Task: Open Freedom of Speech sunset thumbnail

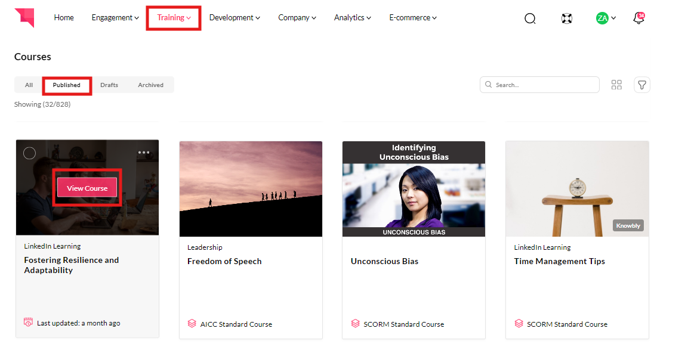Action: (251, 189)
